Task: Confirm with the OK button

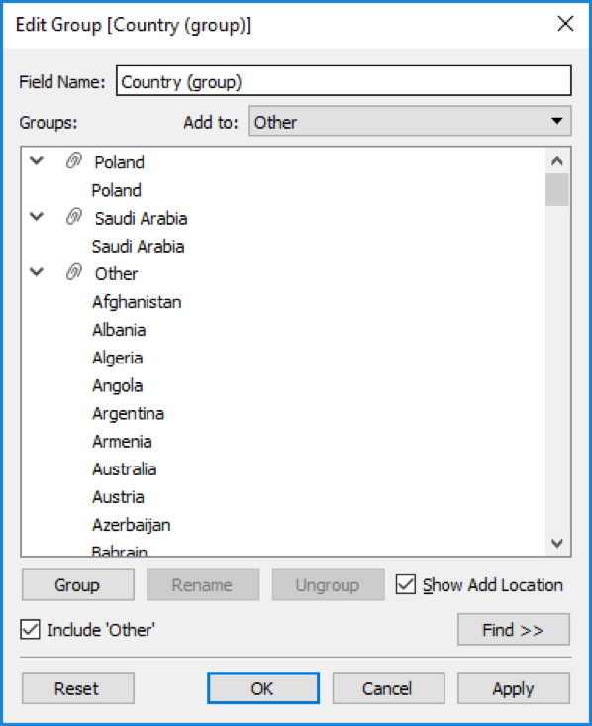Action: click(x=263, y=688)
